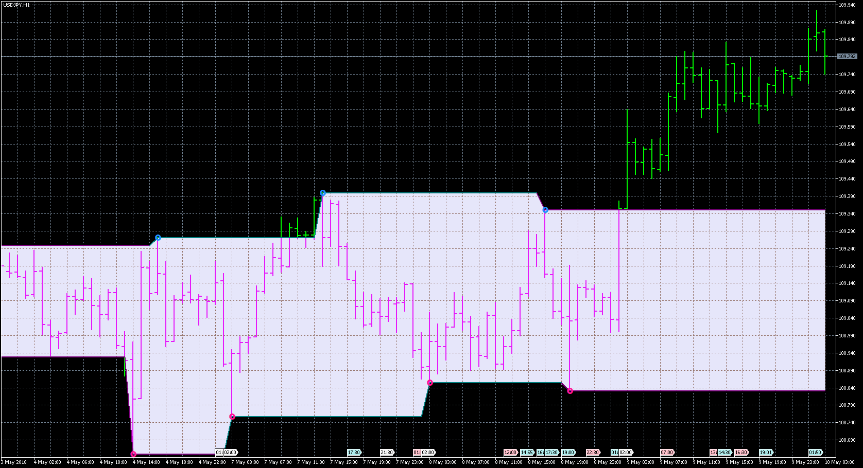863x468 pixels.
Task: Select the cyan 14:55 event label
Action: 527,453
